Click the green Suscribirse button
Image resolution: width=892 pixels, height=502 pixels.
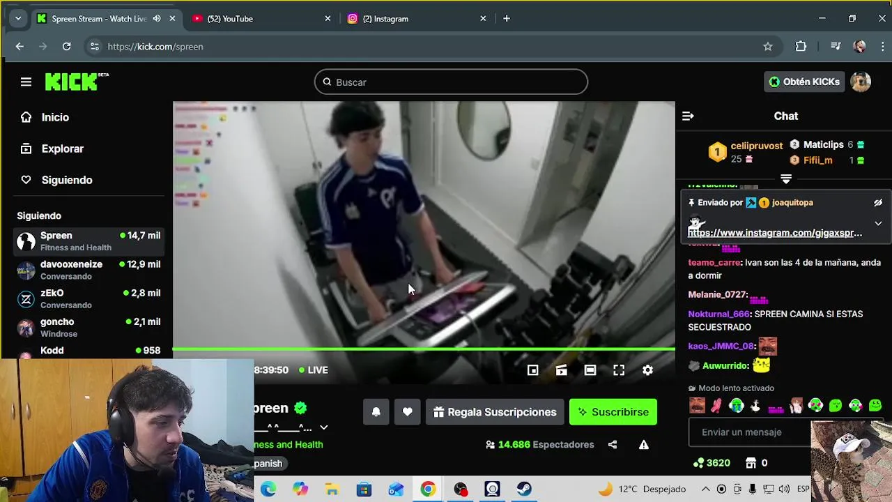click(613, 412)
